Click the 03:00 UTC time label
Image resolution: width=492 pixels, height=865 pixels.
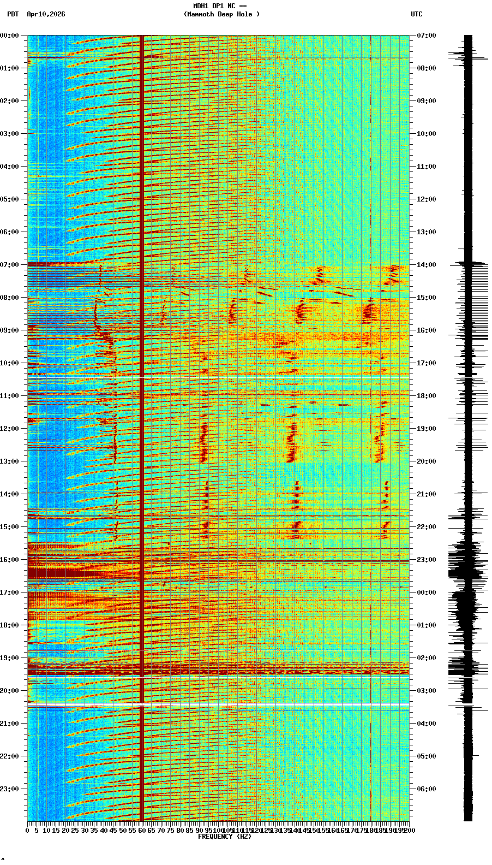tap(427, 691)
